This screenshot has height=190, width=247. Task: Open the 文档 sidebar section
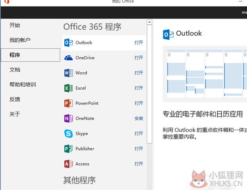tap(15, 70)
